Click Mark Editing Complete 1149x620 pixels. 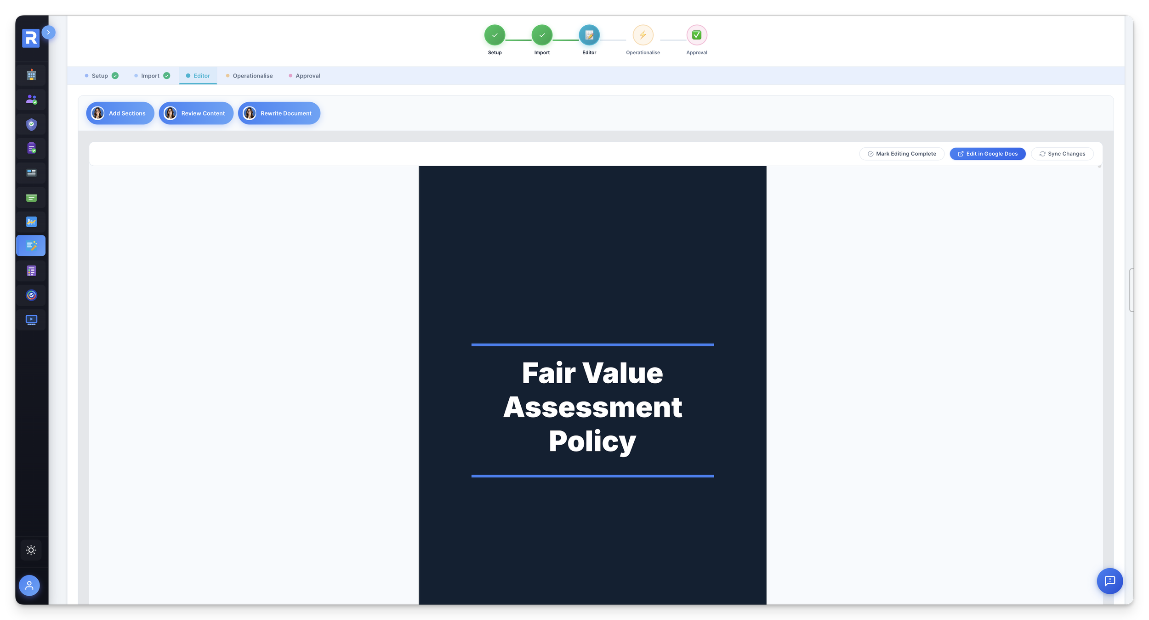(x=901, y=153)
